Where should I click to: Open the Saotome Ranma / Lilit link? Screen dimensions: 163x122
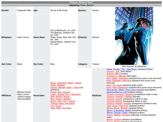[x=117, y=92]
